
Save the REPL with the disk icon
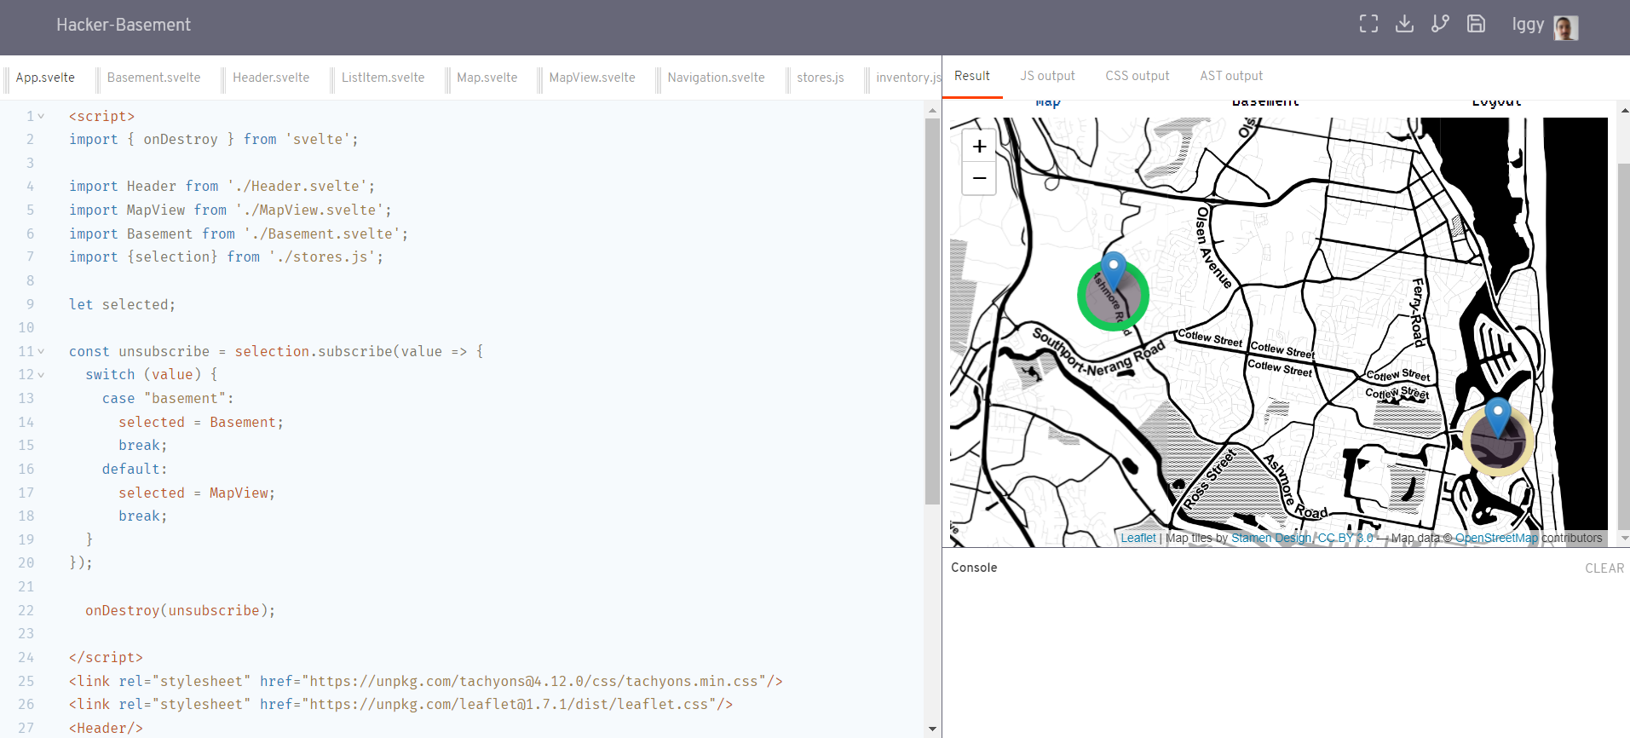click(1476, 24)
